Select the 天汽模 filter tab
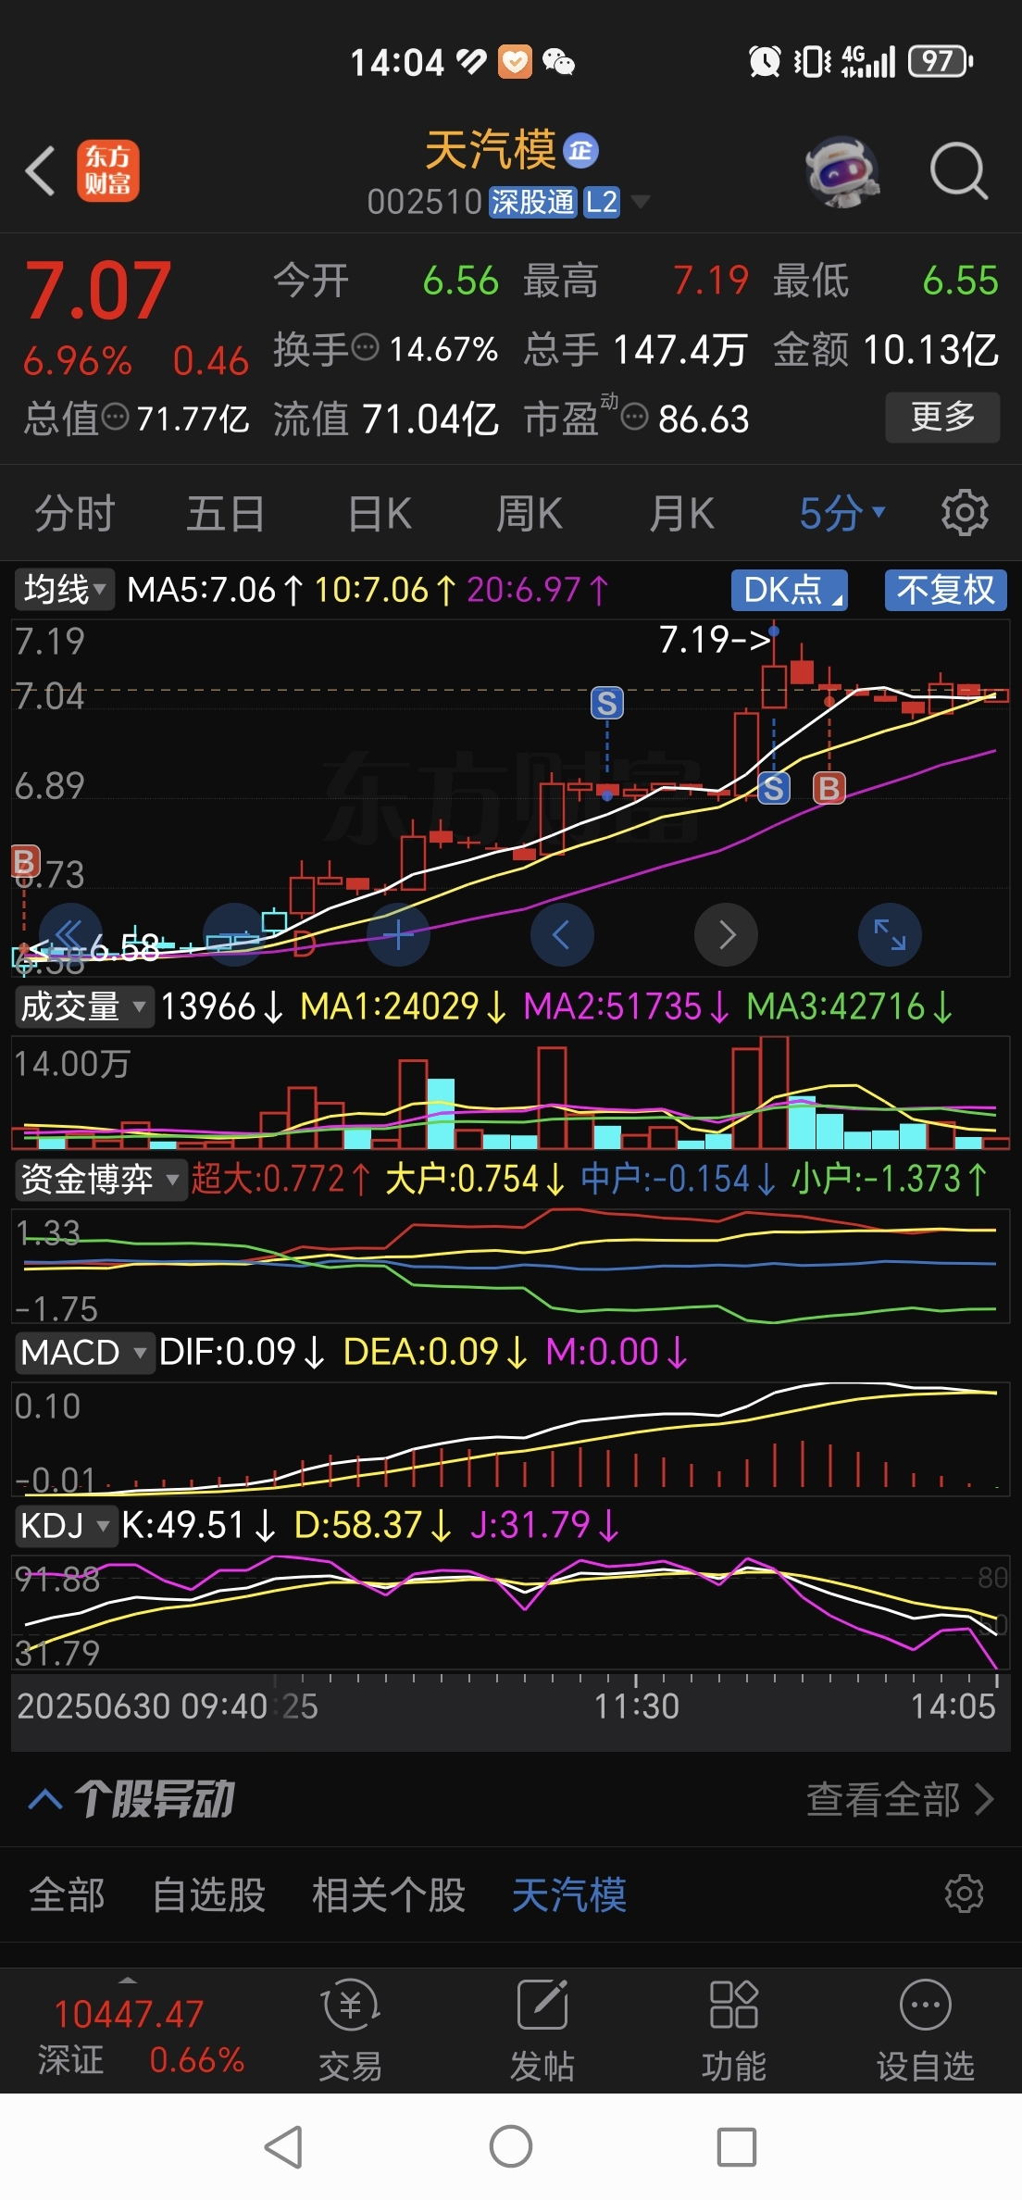 point(569,1894)
